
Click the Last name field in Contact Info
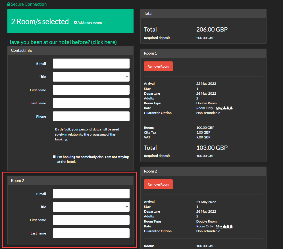coord(91,103)
